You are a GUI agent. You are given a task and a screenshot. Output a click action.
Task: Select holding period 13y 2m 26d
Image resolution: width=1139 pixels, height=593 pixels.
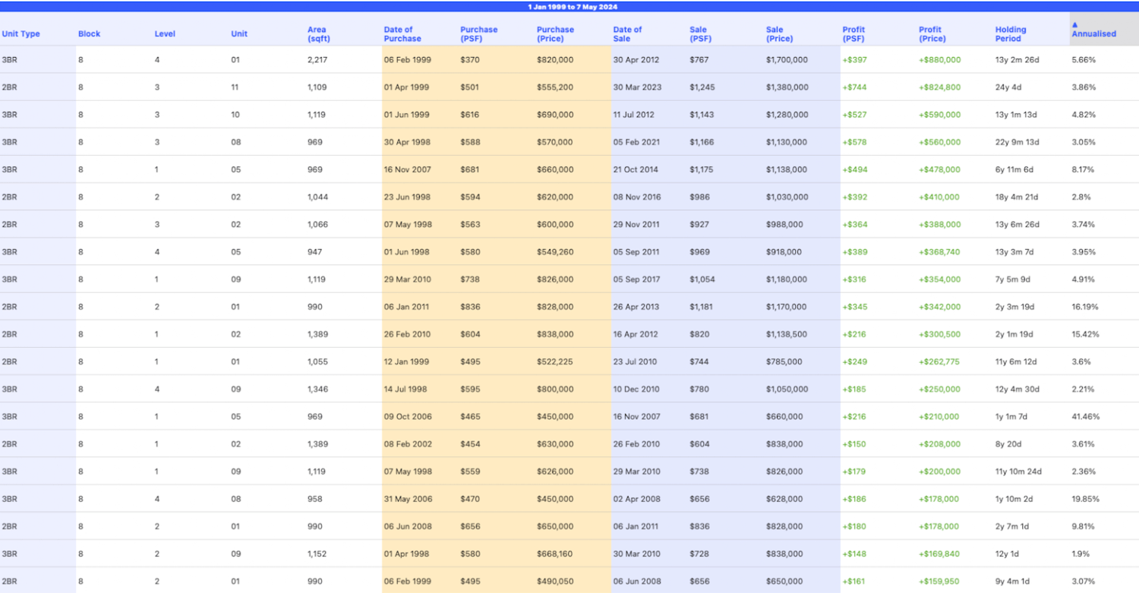(1018, 59)
